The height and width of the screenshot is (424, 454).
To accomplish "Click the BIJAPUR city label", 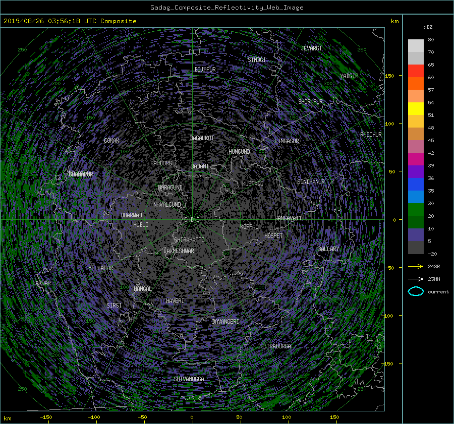I will click(205, 70).
